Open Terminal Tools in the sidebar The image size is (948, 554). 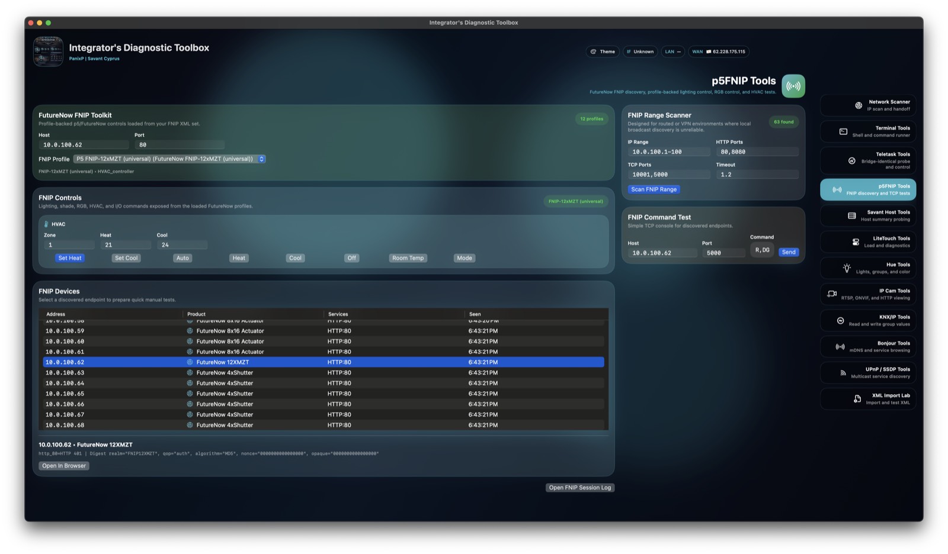pyautogui.click(x=867, y=131)
